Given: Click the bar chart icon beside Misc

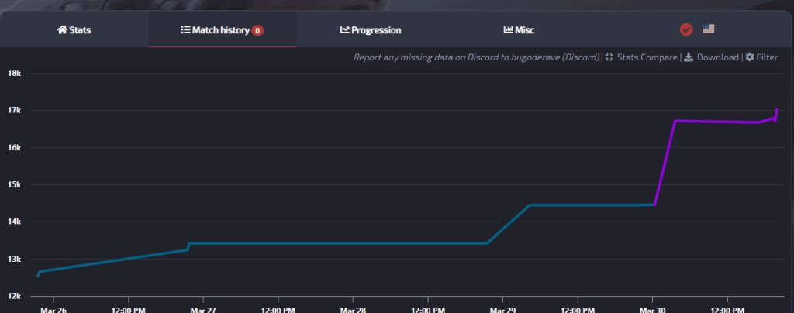Looking at the screenshot, I should (509, 30).
